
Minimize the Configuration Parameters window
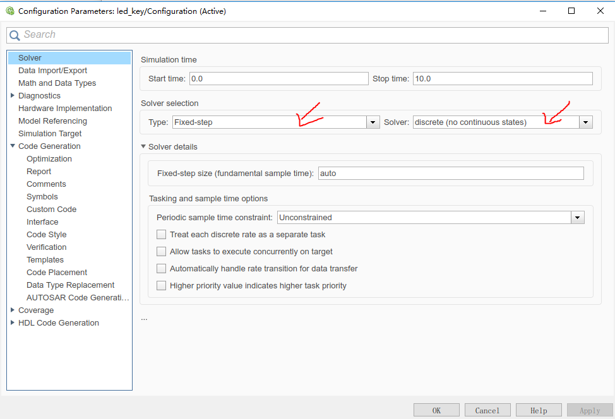click(x=543, y=11)
